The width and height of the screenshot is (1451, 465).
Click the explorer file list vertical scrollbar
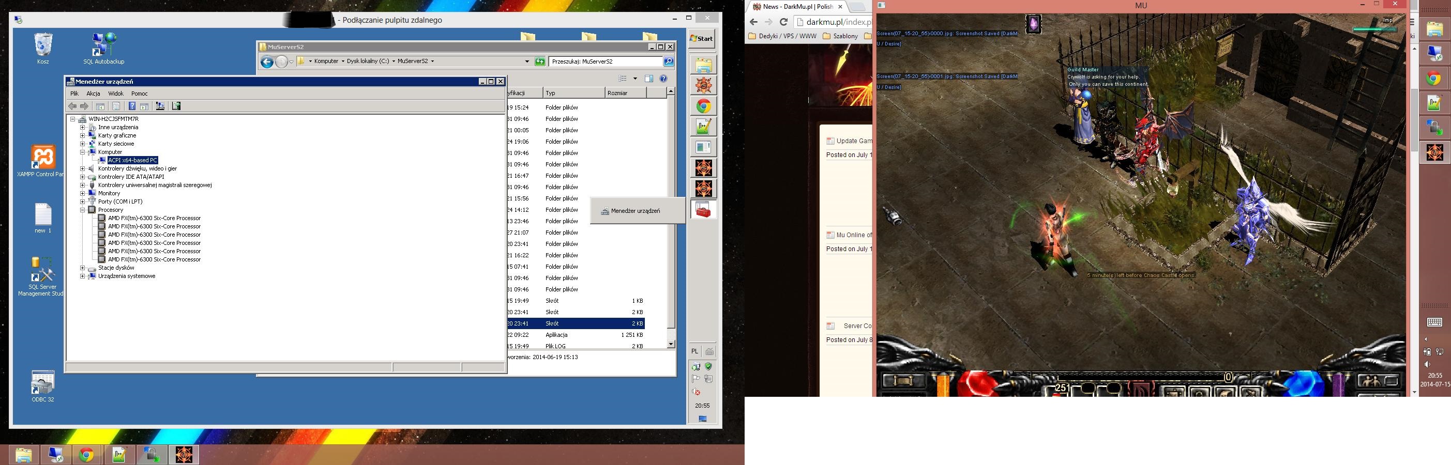pos(671,218)
